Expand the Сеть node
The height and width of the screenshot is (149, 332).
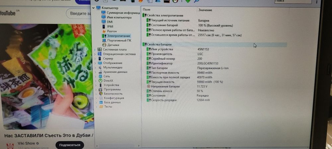(95, 76)
